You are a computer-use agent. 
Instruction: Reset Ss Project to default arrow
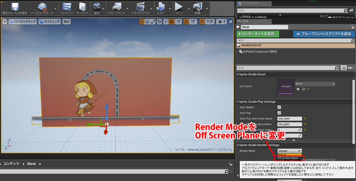click(308, 89)
